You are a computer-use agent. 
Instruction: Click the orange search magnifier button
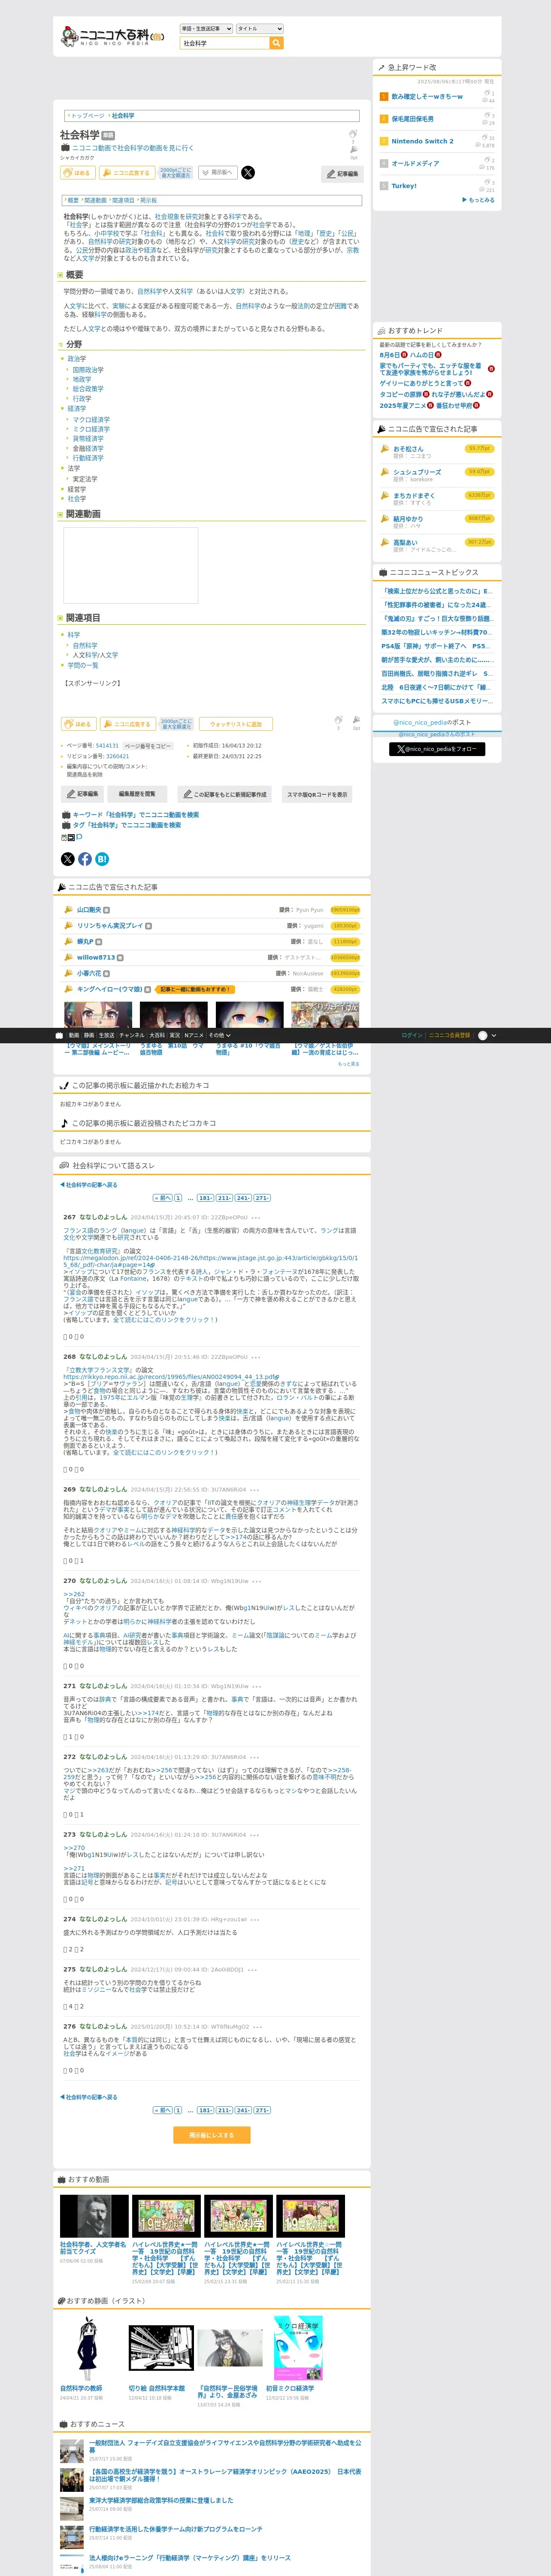point(277,43)
